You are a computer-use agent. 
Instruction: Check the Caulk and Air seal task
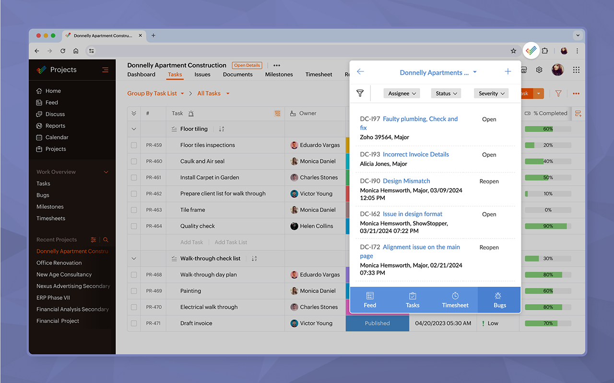pos(134,161)
